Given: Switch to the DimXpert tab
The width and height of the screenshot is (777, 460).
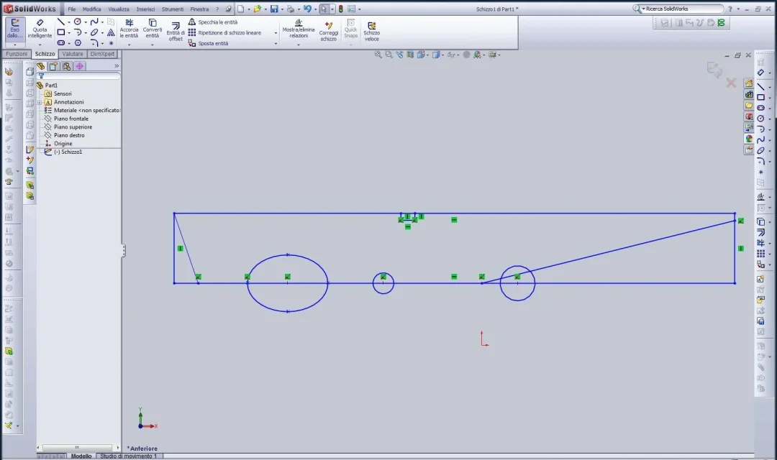Looking at the screenshot, I should pos(103,54).
